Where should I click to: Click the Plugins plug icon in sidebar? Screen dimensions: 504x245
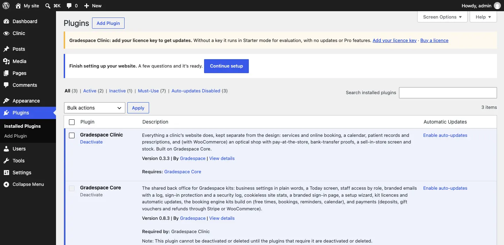click(x=6, y=113)
